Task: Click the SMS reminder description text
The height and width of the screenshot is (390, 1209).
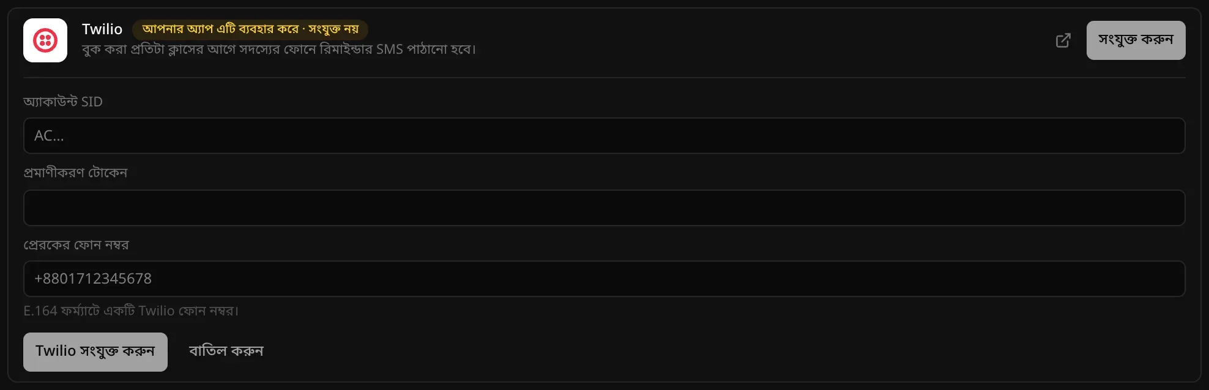Action: [x=279, y=49]
